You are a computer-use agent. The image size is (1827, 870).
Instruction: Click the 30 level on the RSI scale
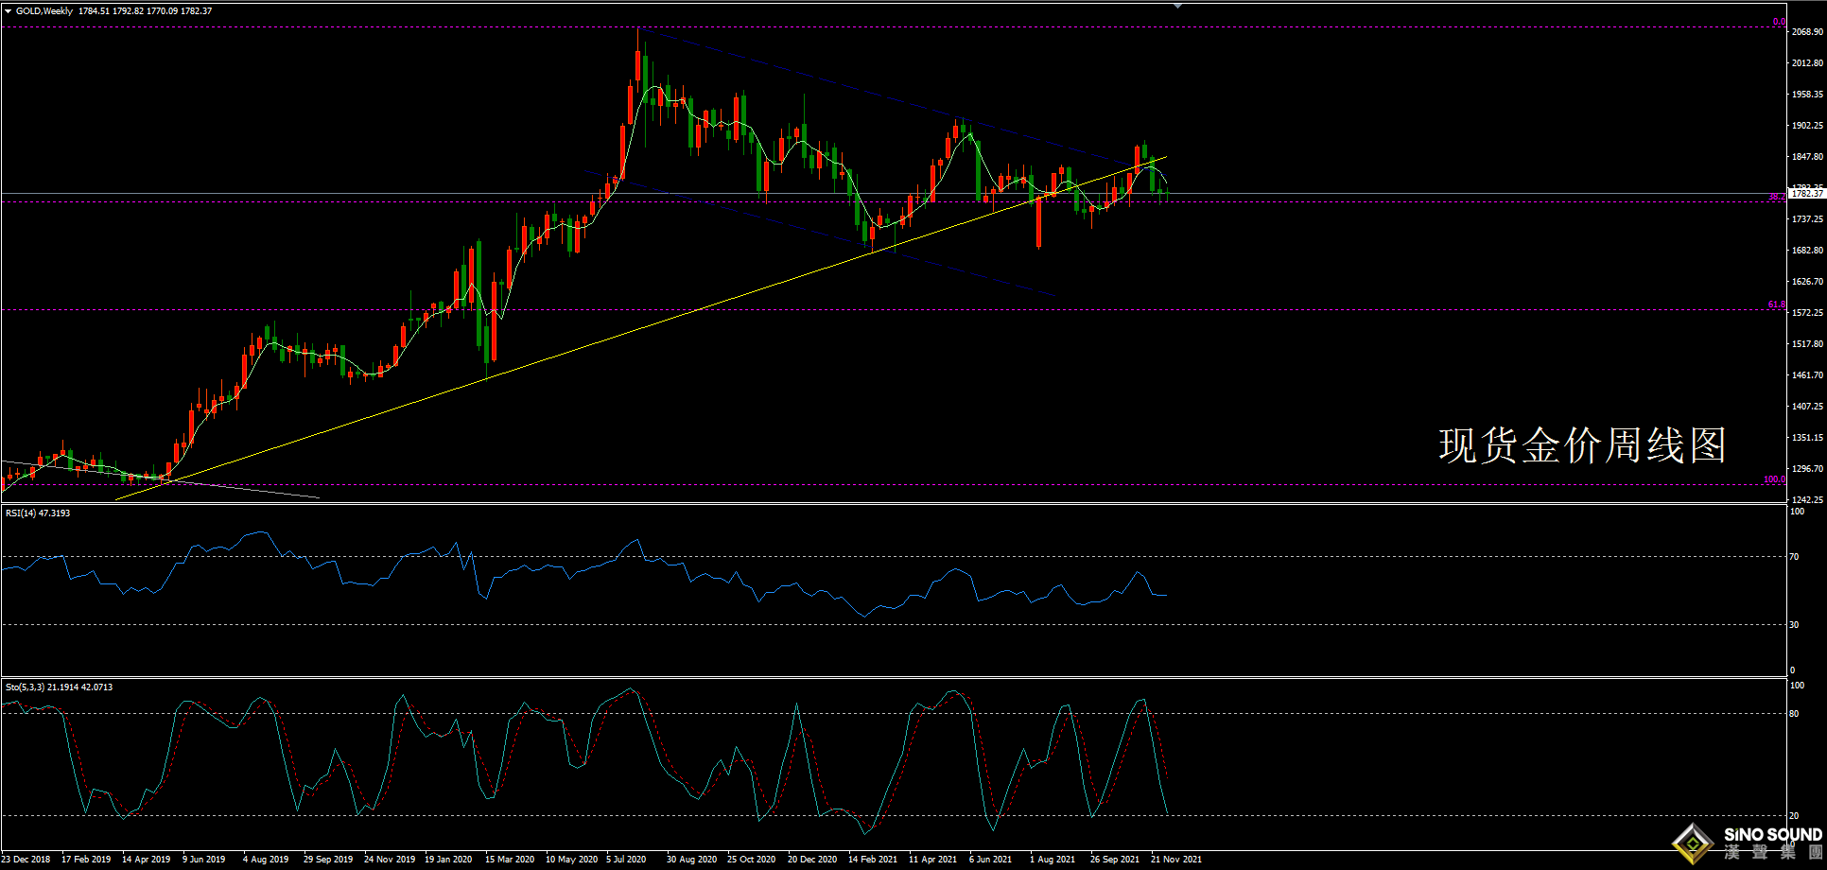(1794, 625)
